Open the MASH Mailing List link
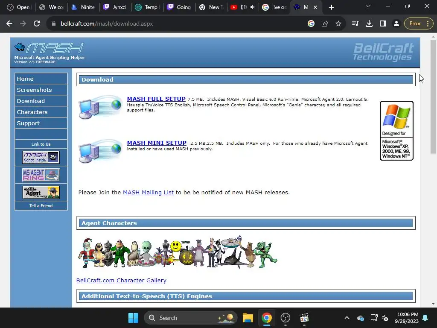437x328 pixels. click(148, 193)
